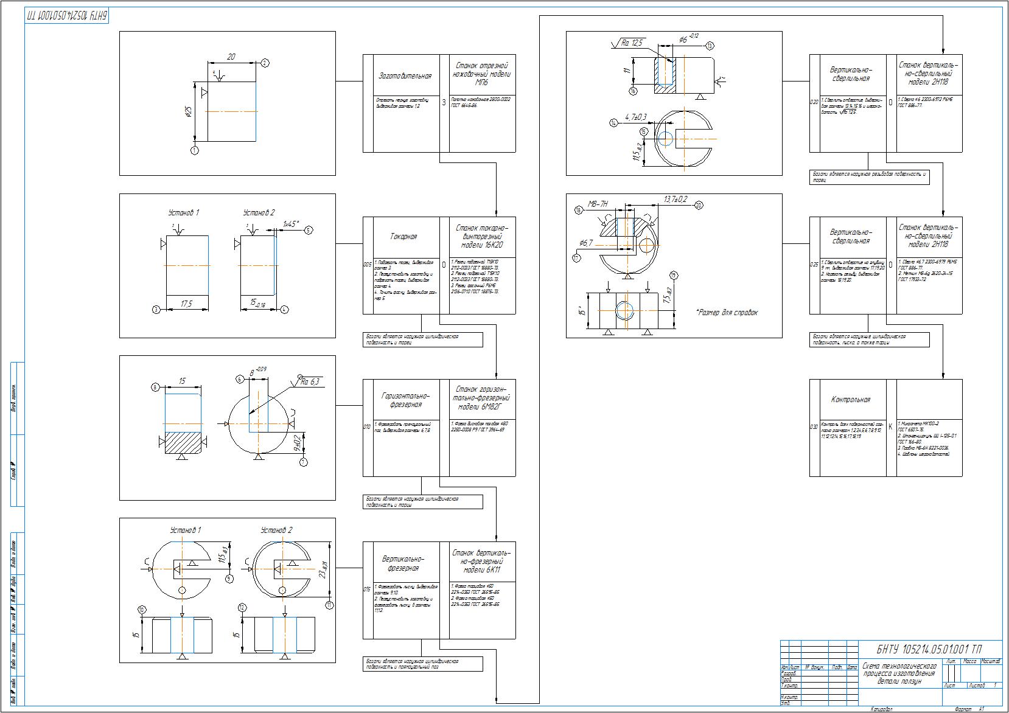Select balloon number 11 beside the Установ 2 milling sketch
1009x713 pixels.
[329, 605]
